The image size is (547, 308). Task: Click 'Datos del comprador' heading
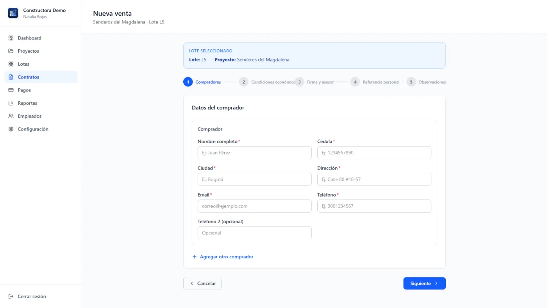(x=218, y=107)
